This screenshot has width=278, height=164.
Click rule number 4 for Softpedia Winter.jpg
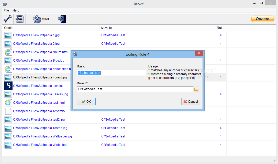[220, 145]
